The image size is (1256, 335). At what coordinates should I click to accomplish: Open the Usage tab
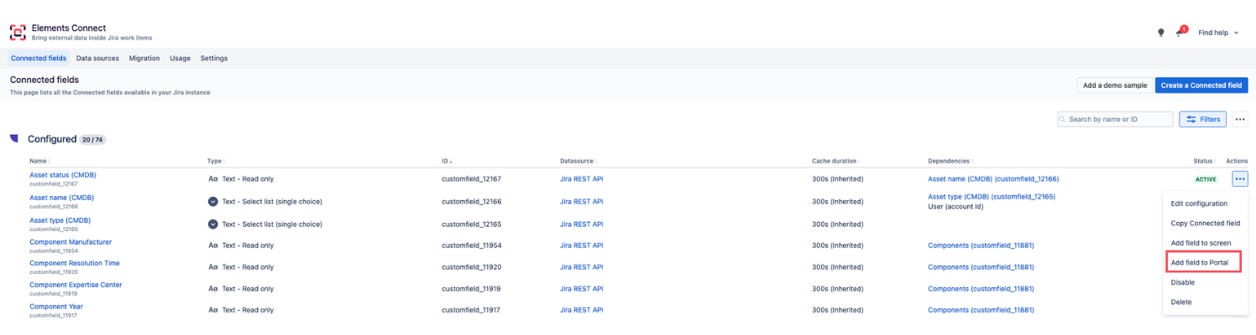[x=180, y=59]
